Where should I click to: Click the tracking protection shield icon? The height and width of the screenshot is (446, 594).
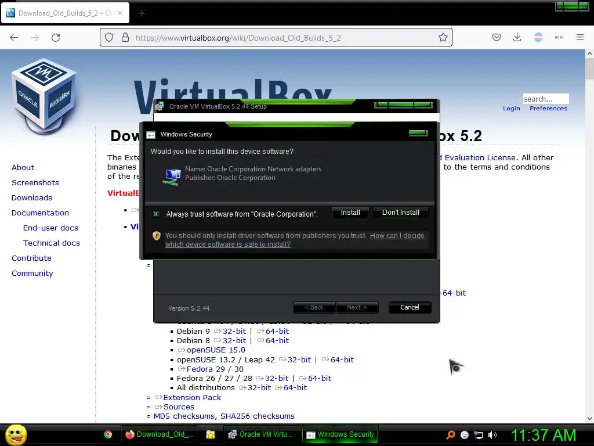[x=109, y=38]
